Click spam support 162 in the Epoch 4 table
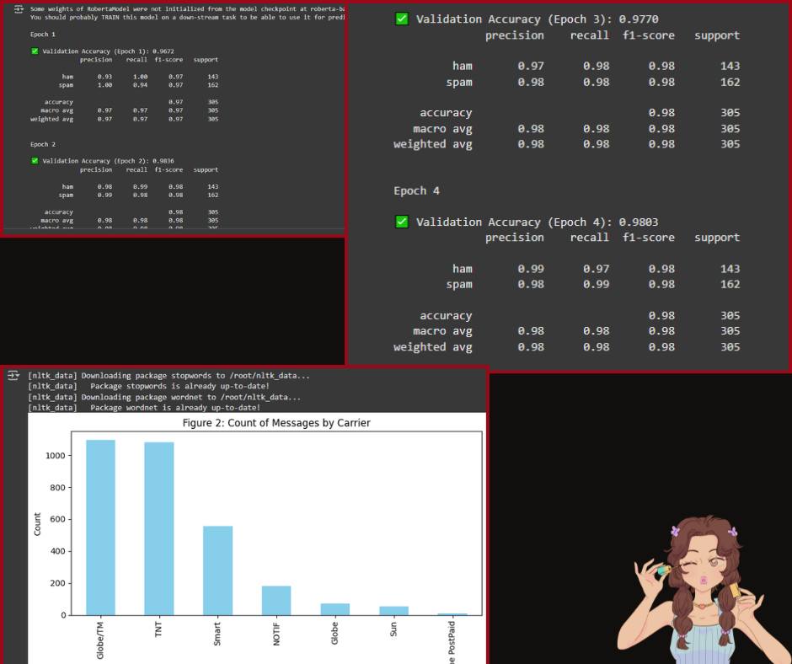The width and height of the screenshot is (792, 664). click(x=730, y=284)
